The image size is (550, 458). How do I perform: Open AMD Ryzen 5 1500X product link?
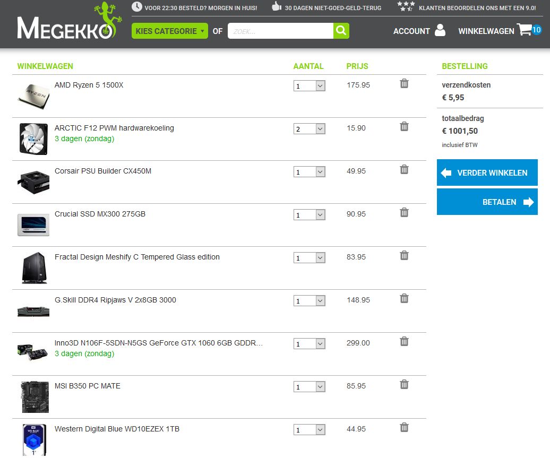[89, 85]
